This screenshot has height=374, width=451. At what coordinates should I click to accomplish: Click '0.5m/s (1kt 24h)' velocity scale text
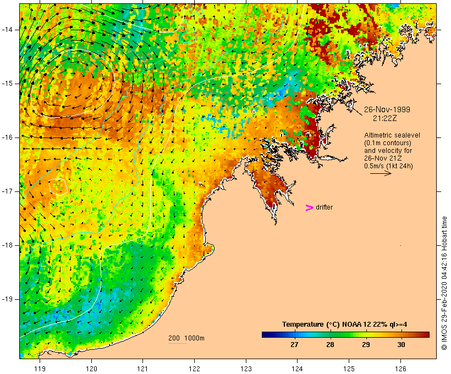389,166
